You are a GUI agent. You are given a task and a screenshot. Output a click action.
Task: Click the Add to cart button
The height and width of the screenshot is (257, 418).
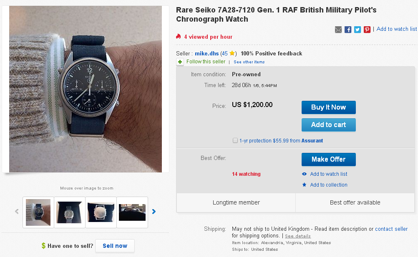pyautogui.click(x=328, y=125)
